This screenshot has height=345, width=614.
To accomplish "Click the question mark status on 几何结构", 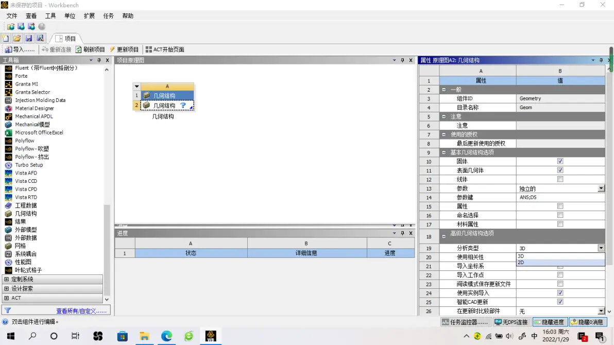I will pyautogui.click(x=183, y=106).
